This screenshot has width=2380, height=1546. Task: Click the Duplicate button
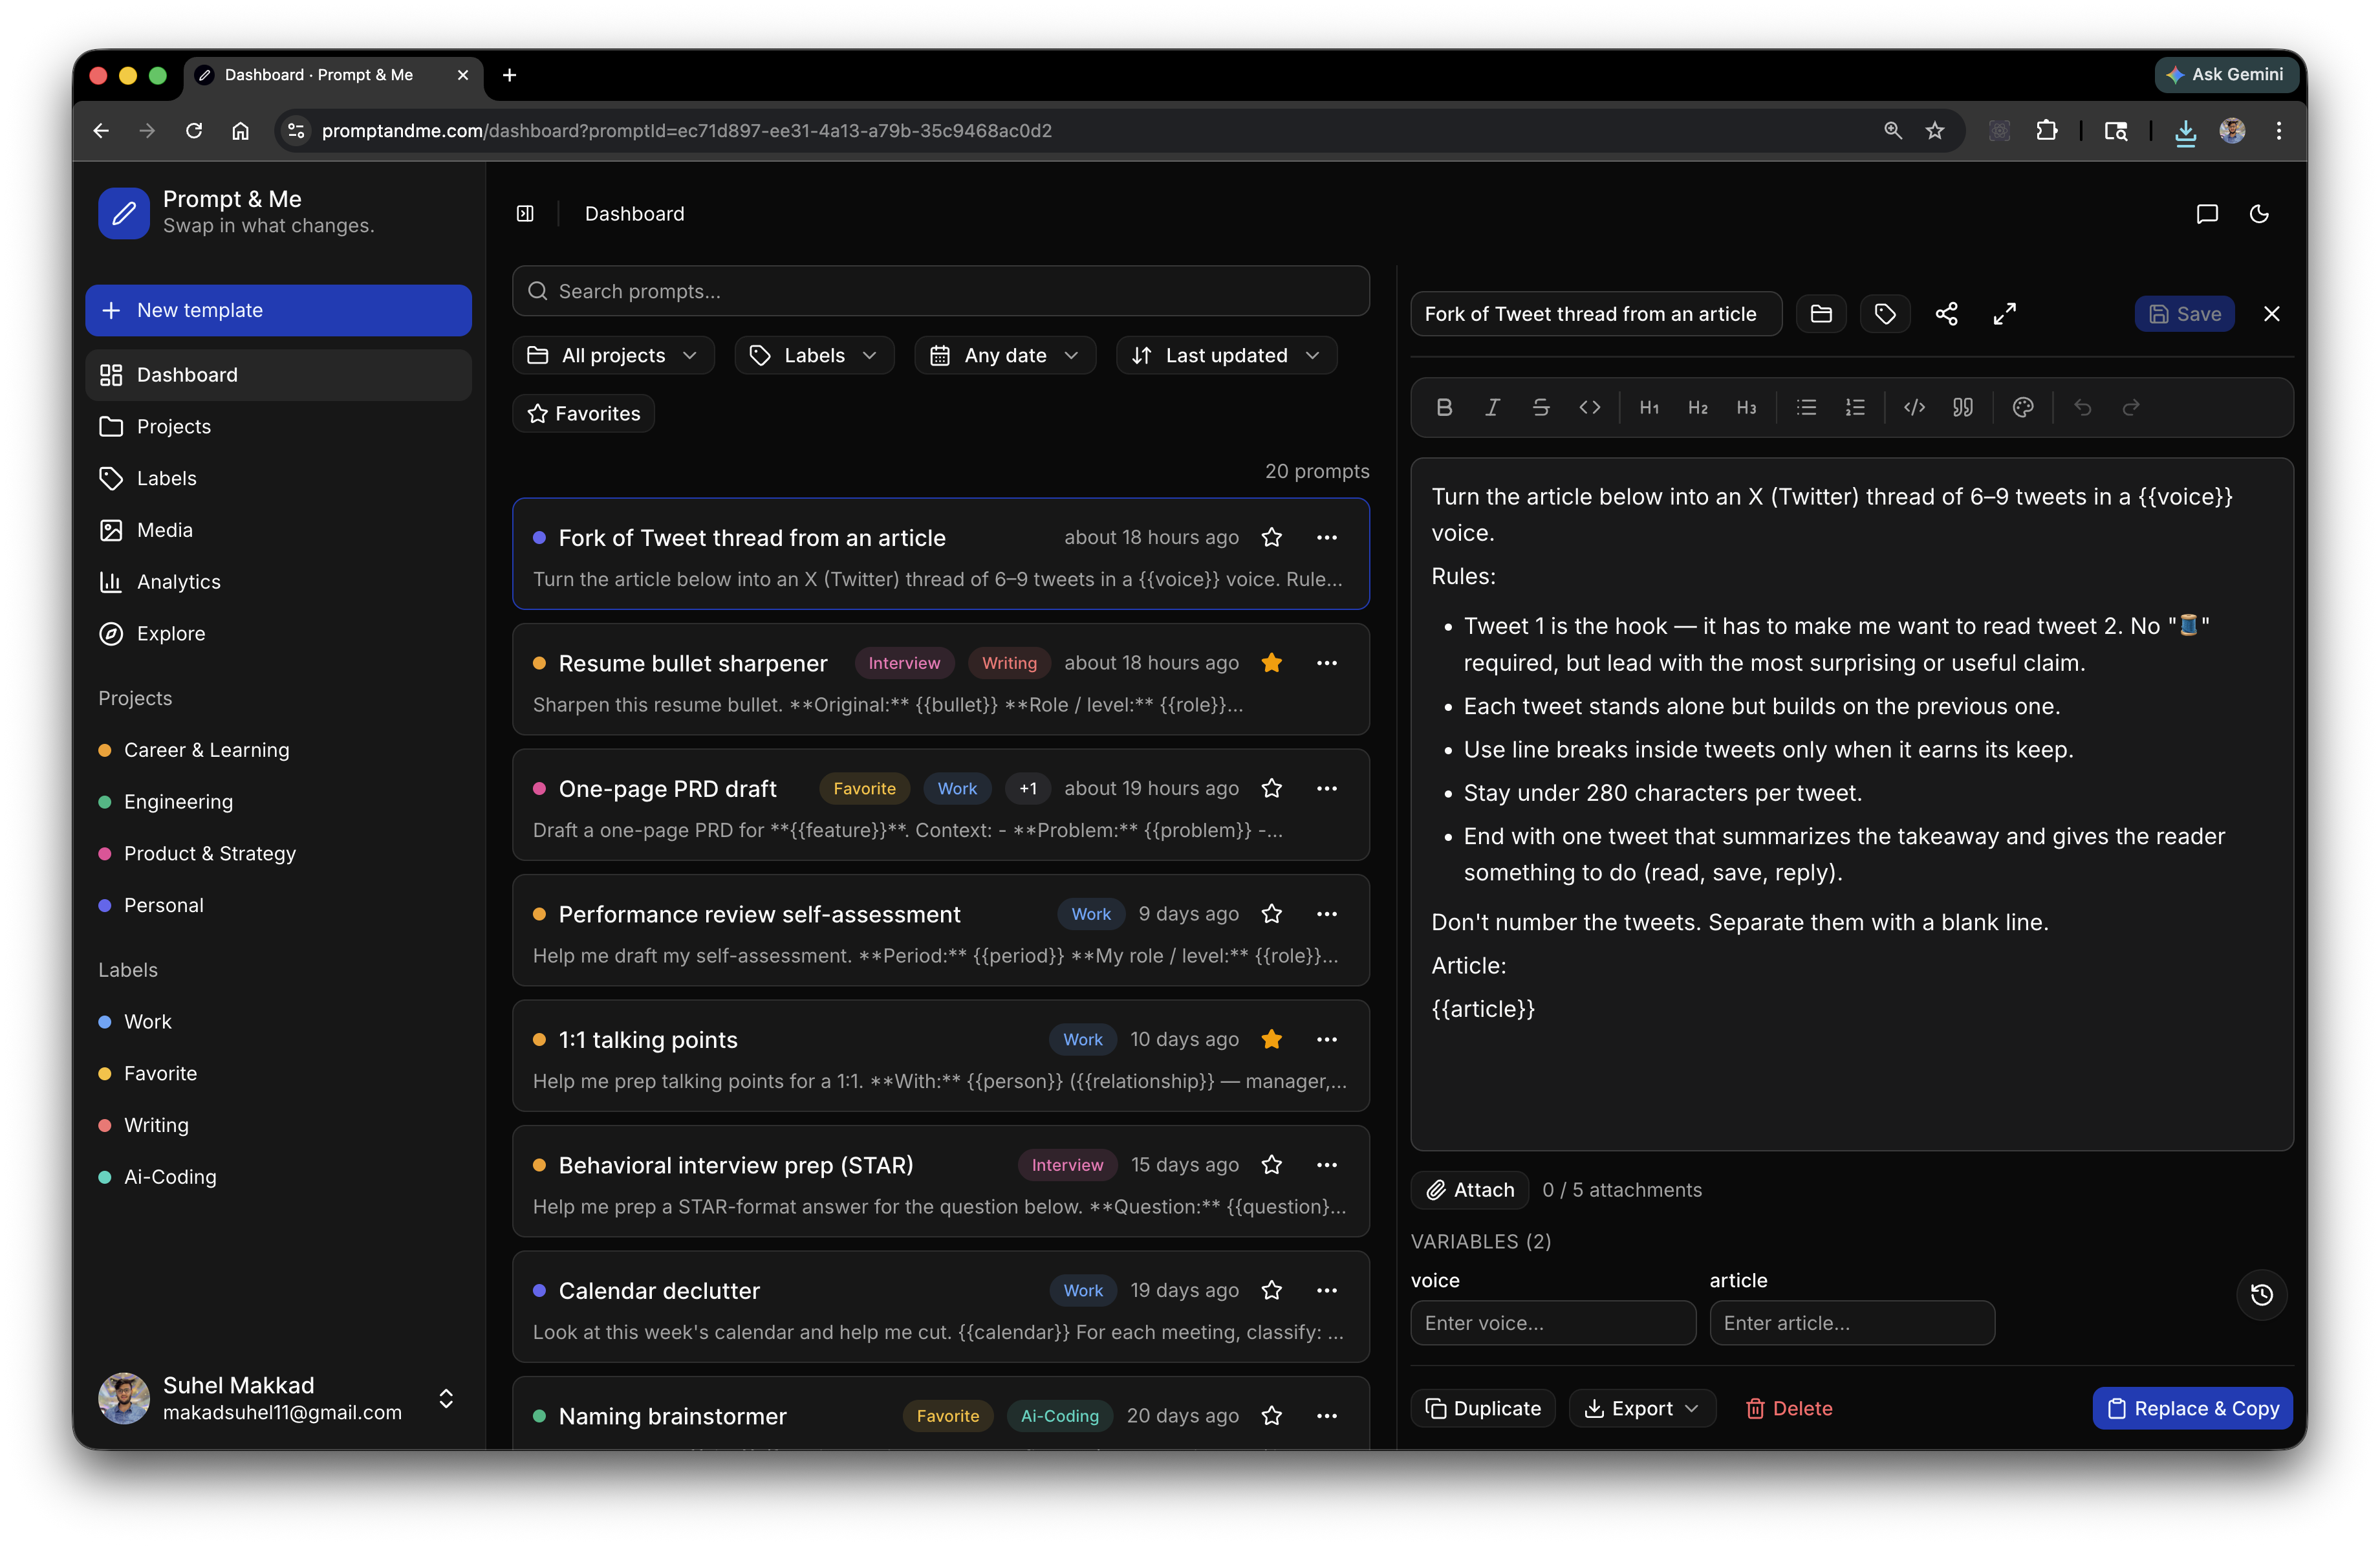1483,1408
